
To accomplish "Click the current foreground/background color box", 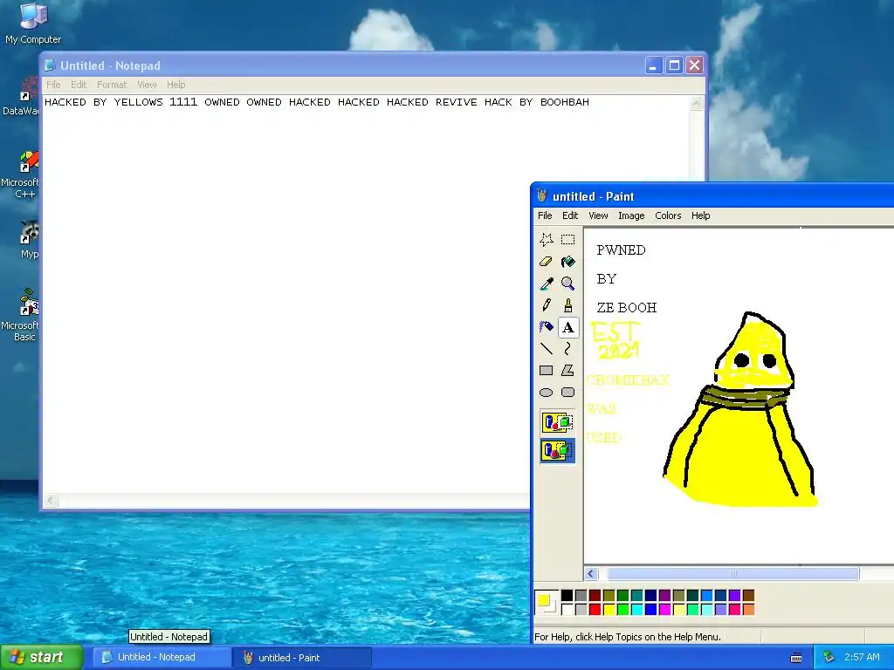I will 547,603.
